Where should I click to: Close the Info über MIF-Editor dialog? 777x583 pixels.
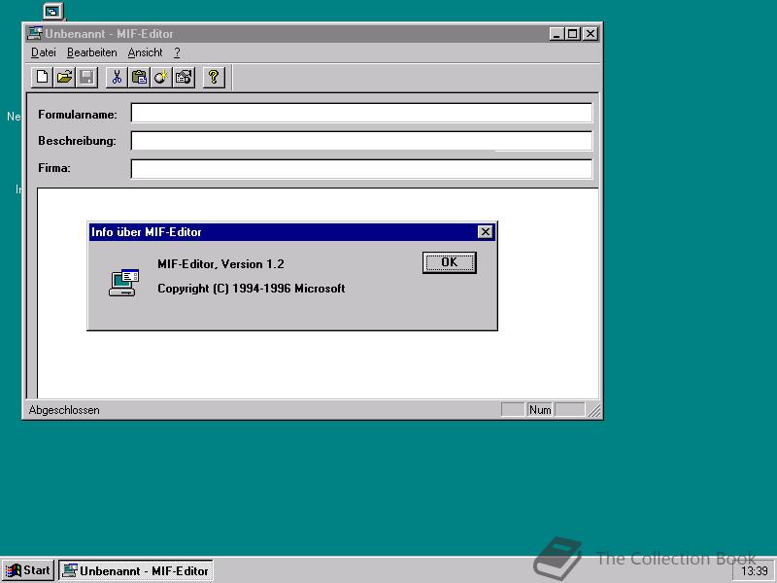pos(485,232)
